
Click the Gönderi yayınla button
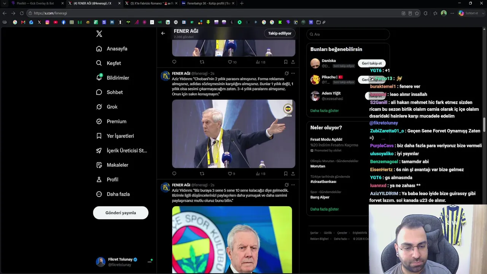pyautogui.click(x=121, y=213)
